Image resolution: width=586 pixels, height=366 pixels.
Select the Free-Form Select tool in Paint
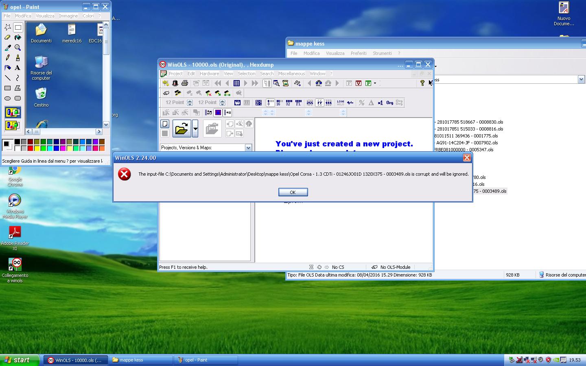[x=7, y=27]
